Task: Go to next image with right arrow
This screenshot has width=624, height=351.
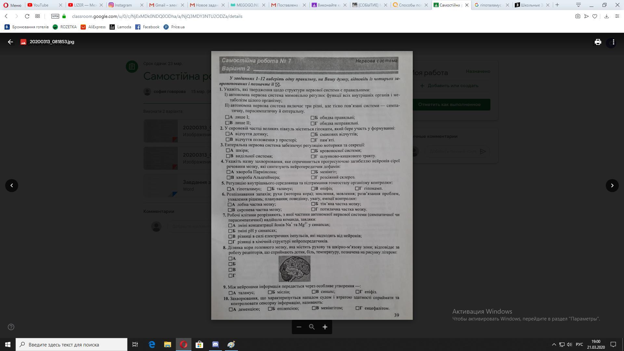Action: click(x=612, y=186)
